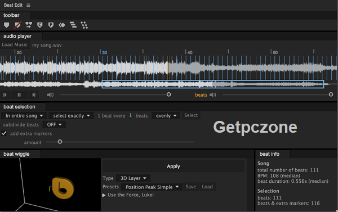Click the diamond keyframe icon with chevron
Screen dimensions: 338x212
[62, 25]
